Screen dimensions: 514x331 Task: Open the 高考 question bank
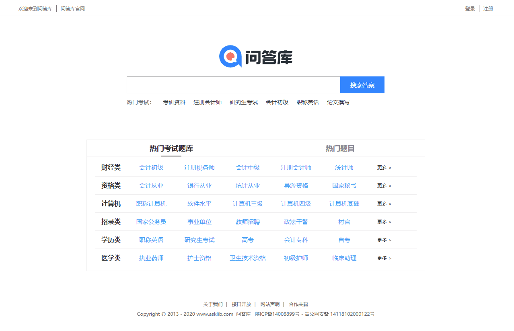248,240
